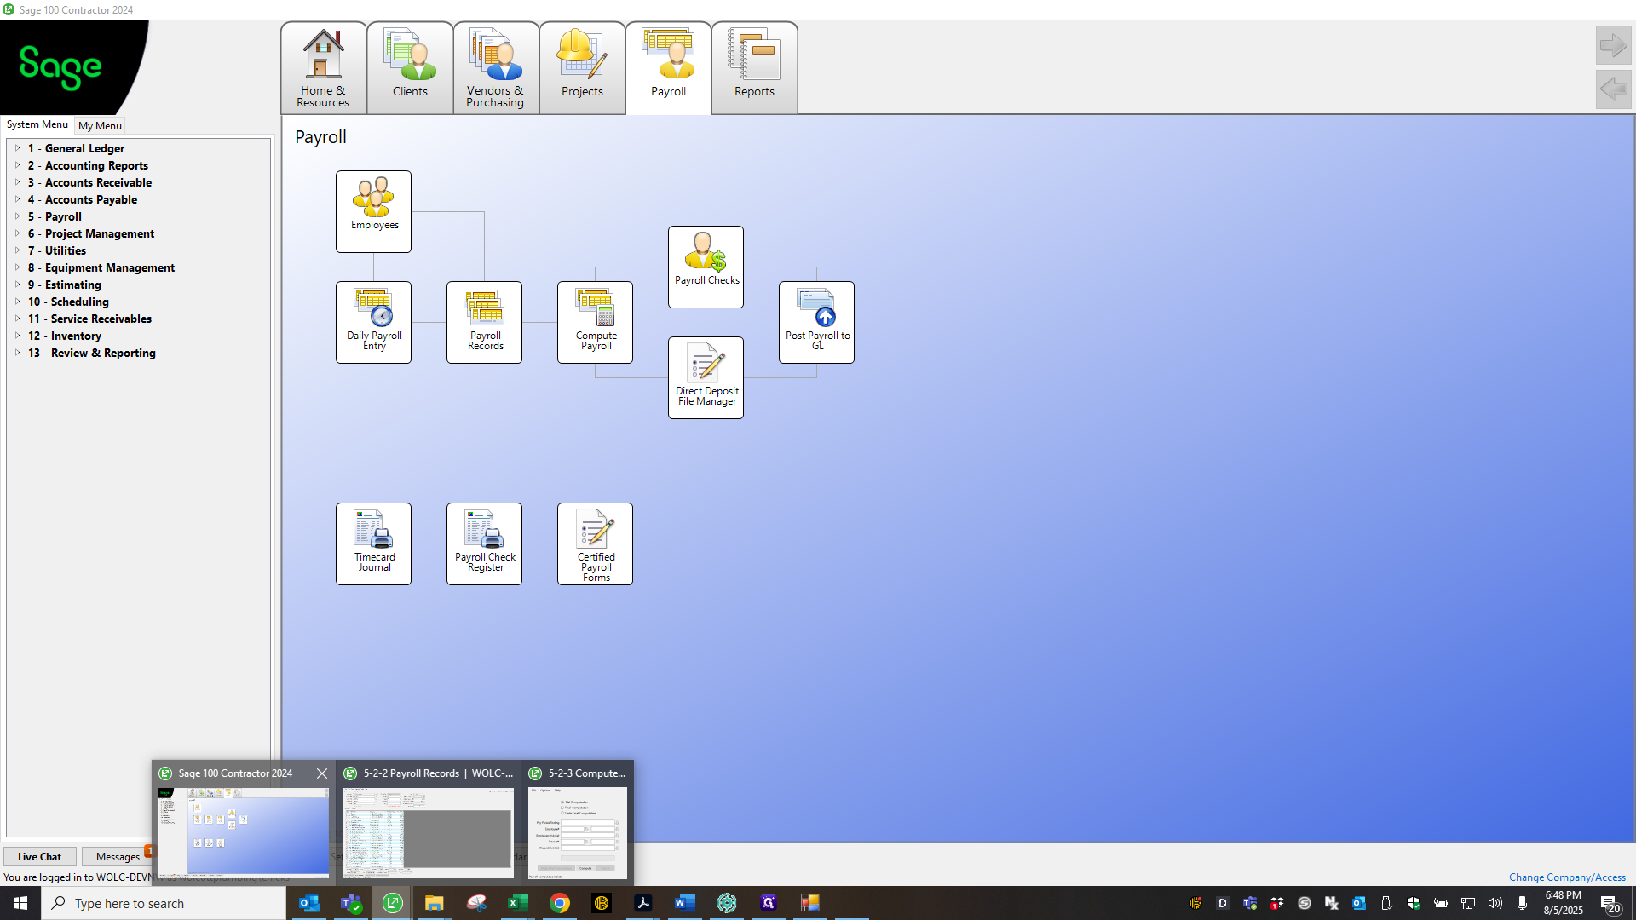This screenshot has width=1636, height=920.
Task: Open Payroll Records icon
Action: (484, 322)
